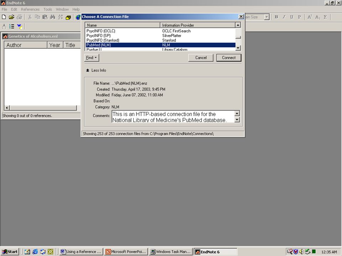Select PsycINFO (SP) connection row
This screenshot has height=256, width=342.
click(x=161, y=36)
